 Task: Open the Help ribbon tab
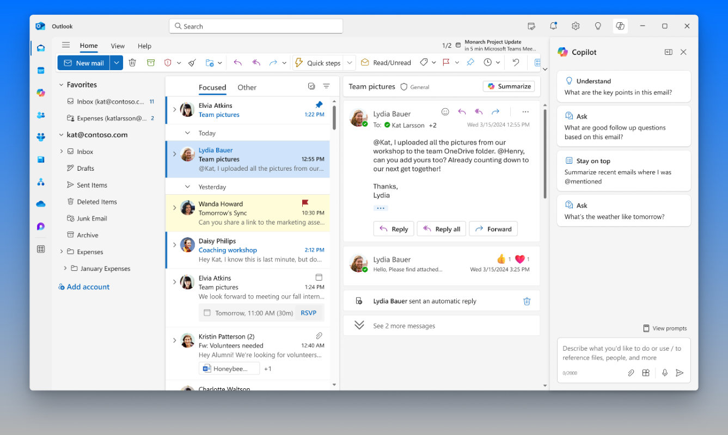pos(144,46)
